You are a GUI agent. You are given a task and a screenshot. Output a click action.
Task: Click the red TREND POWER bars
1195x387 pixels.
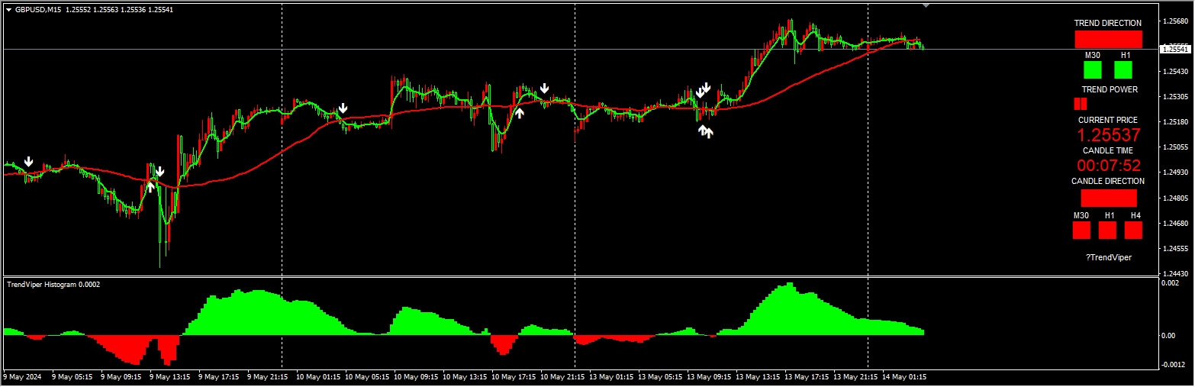pyautogui.click(x=1081, y=104)
